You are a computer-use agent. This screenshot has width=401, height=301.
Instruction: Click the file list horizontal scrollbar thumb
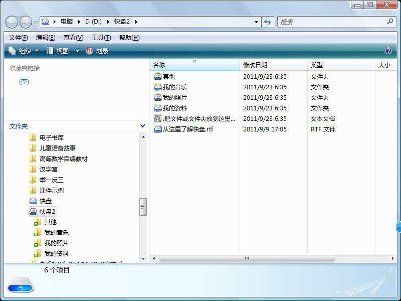(247, 258)
